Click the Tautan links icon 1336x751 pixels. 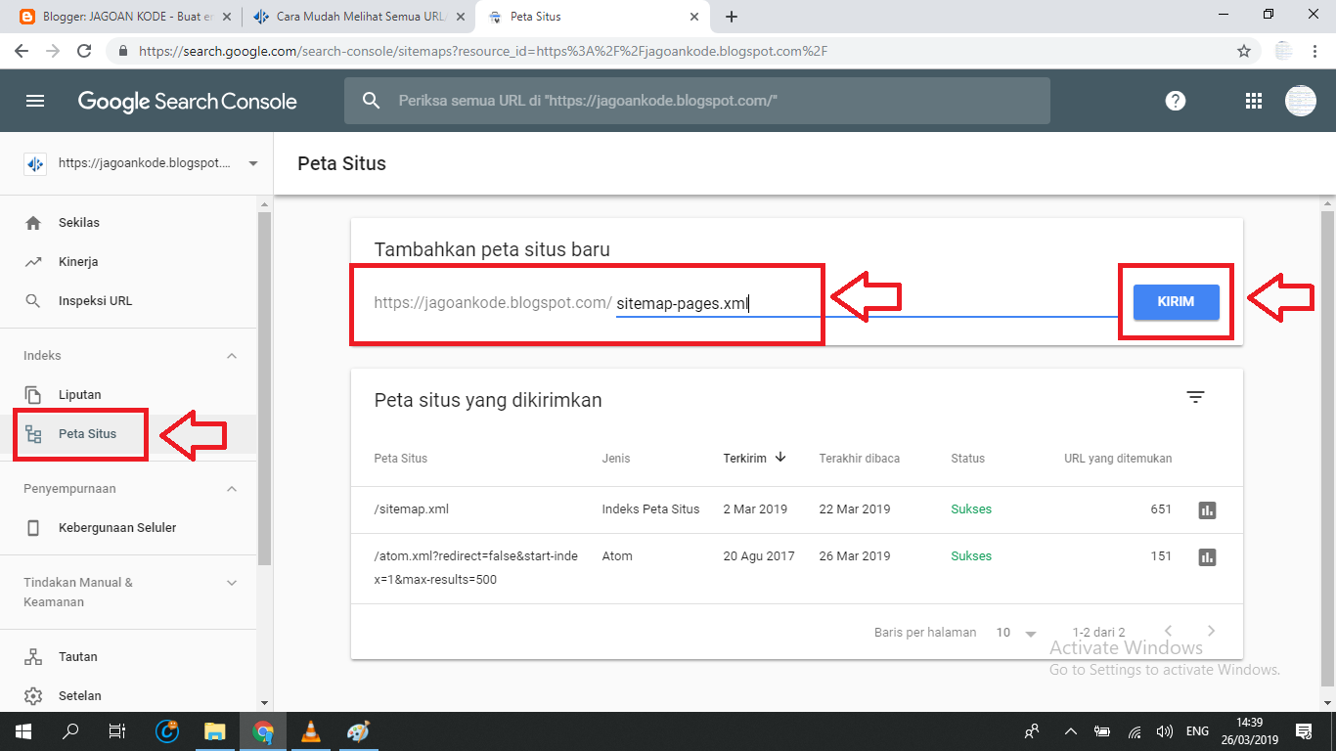coord(33,657)
